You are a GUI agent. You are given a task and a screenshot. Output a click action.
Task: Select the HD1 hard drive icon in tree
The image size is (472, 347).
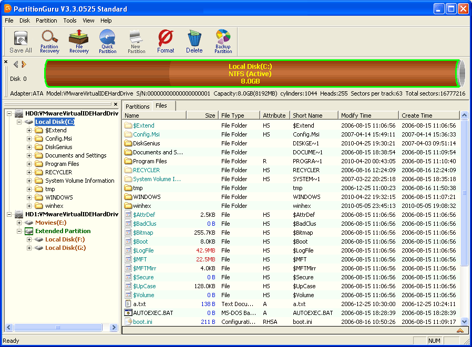pos(19,214)
